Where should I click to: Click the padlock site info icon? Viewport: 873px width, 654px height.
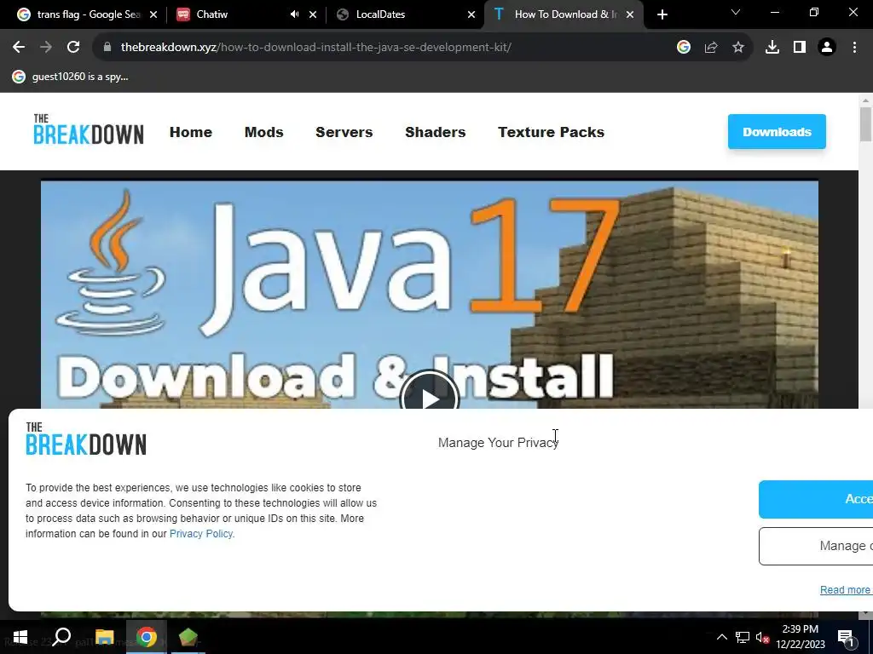[107, 48]
